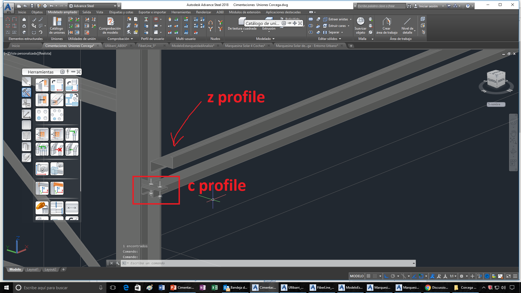The image size is (521, 293).
Task: Click Crear área de trabajo
Action: [x=387, y=26]
